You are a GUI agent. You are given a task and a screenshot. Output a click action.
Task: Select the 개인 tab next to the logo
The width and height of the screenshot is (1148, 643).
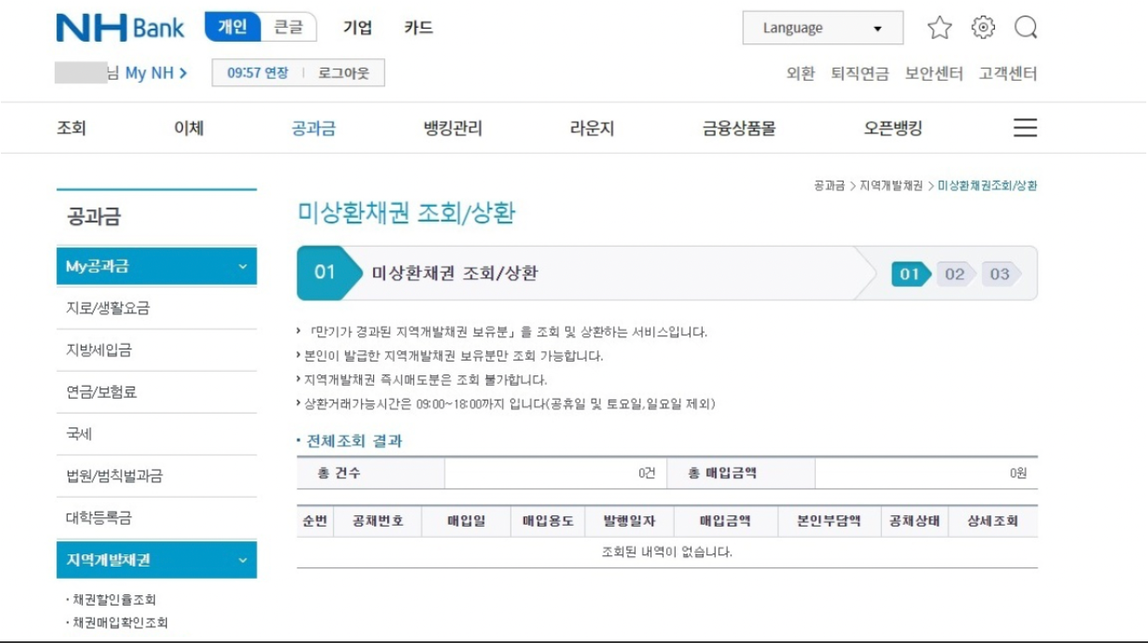coord(235,27)
